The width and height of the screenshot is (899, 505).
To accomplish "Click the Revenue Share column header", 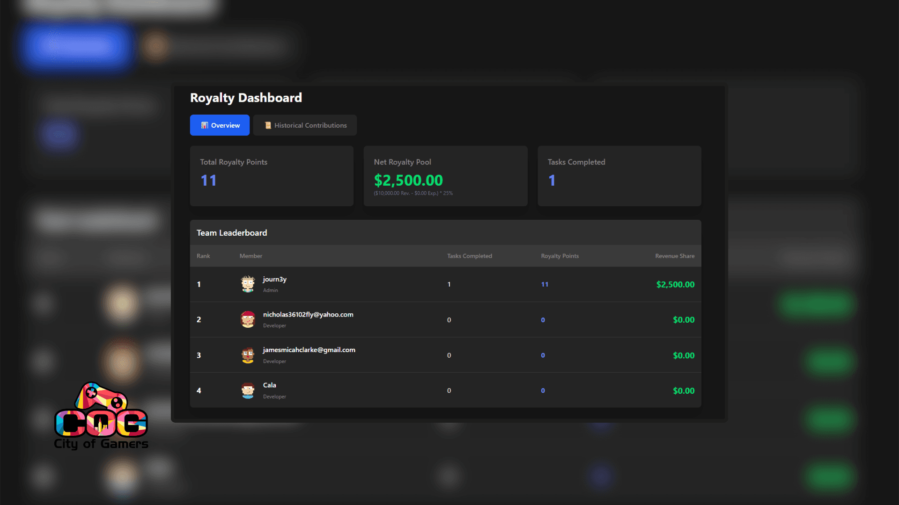I will point(674,256).
